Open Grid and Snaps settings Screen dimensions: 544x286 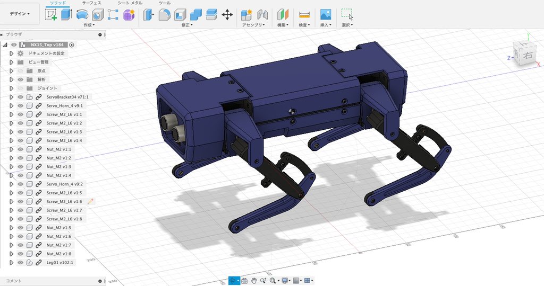point(296,281)
